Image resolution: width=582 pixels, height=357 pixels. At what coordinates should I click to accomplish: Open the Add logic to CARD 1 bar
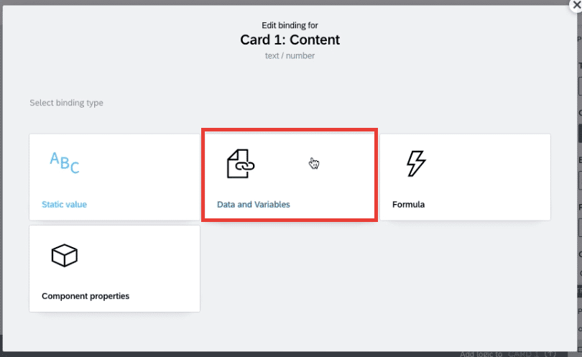[x=507, y=353]
